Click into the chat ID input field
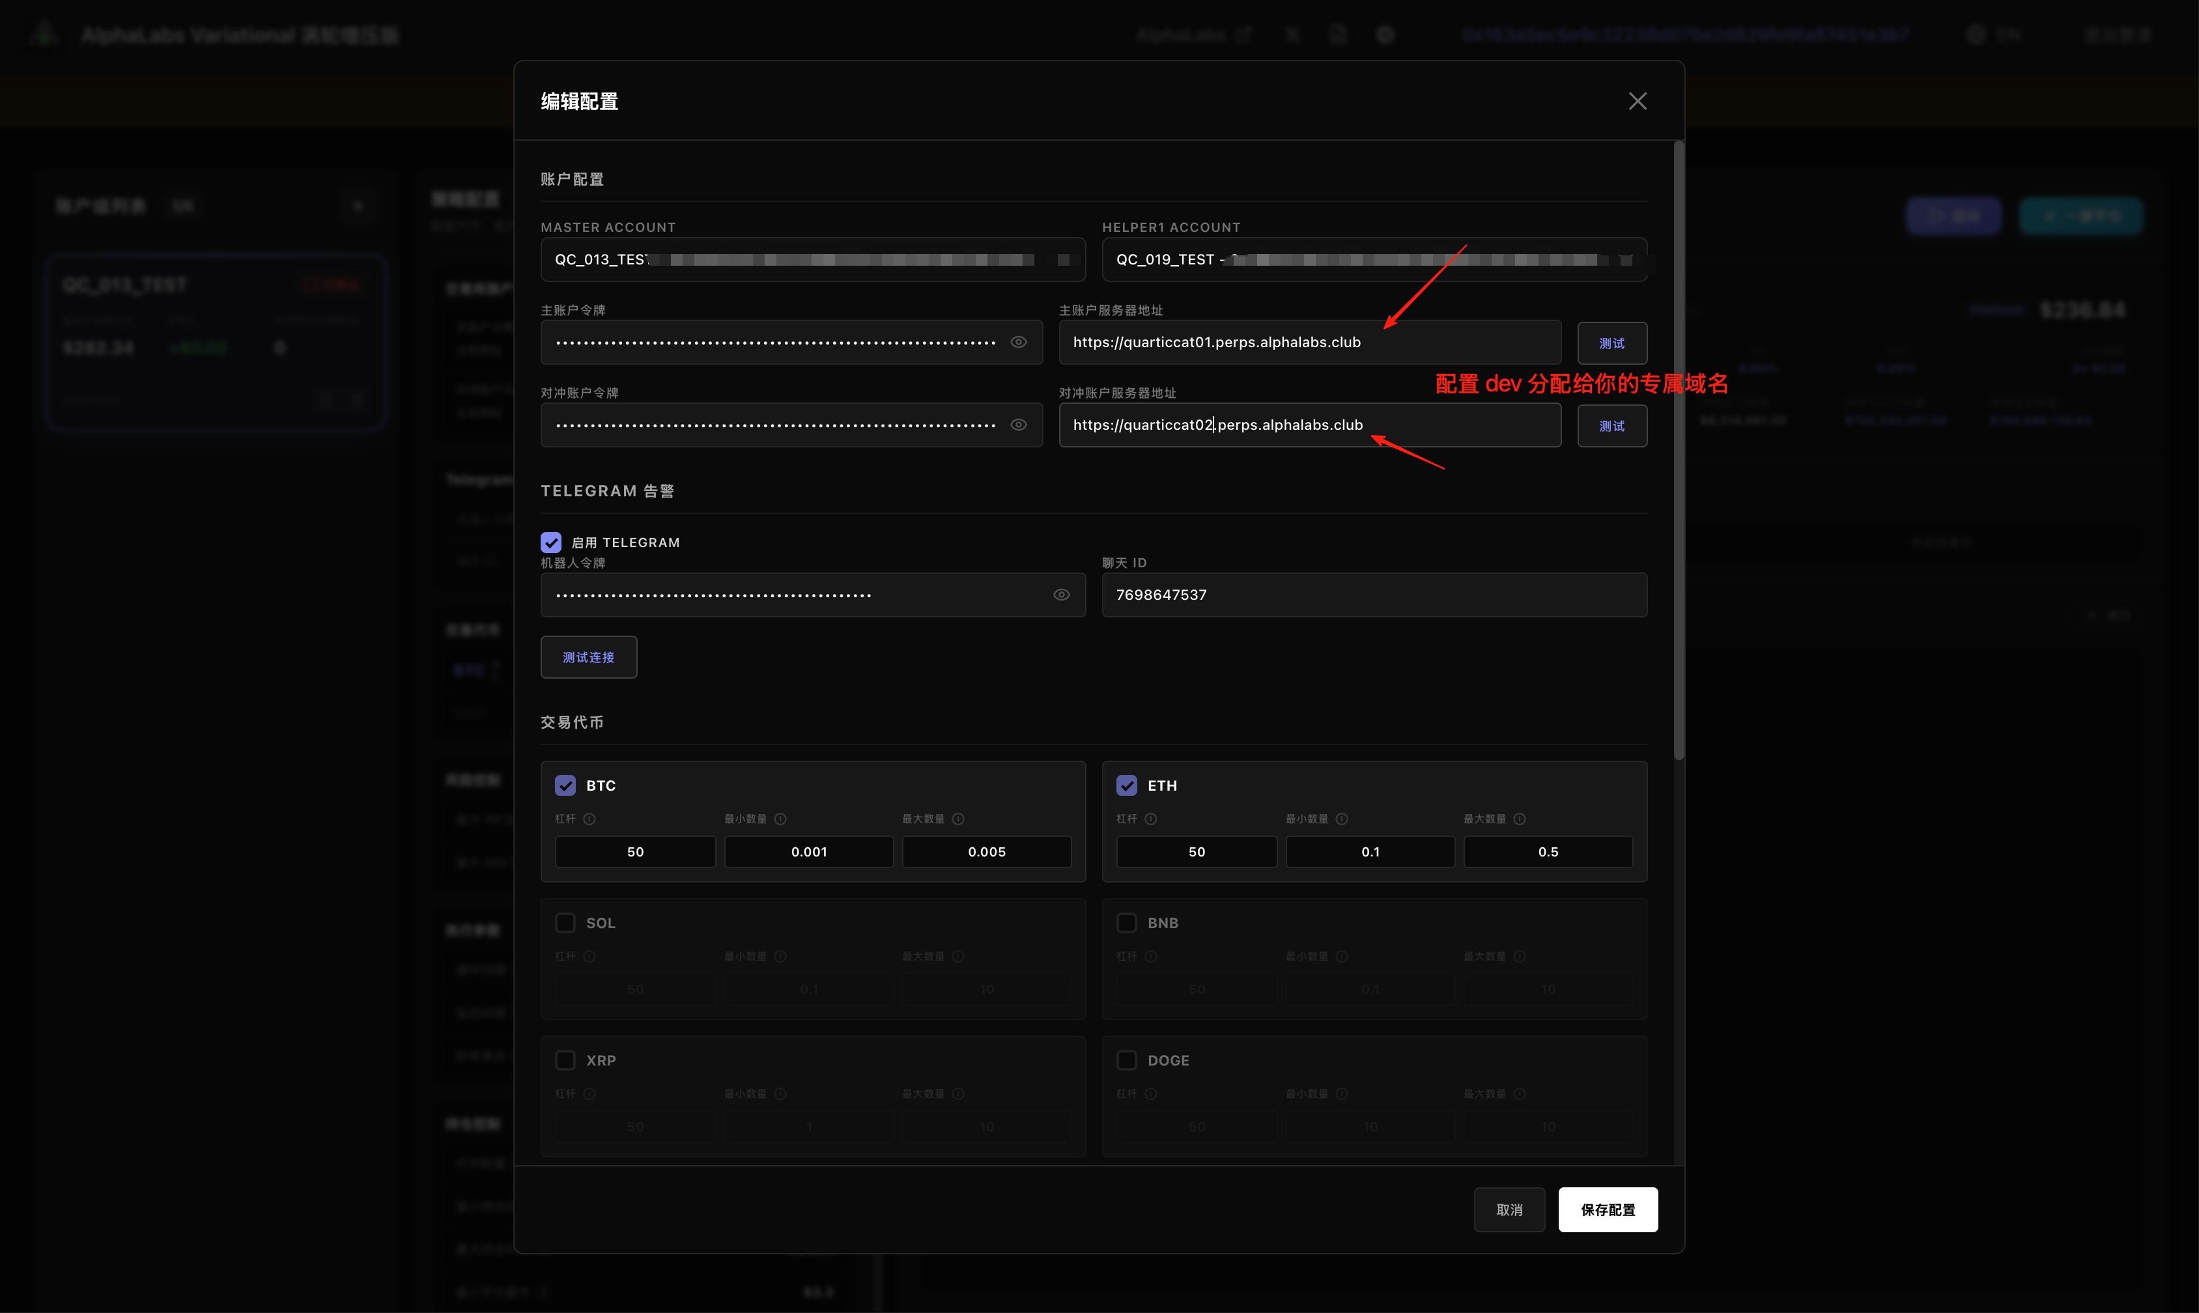 1373,595
